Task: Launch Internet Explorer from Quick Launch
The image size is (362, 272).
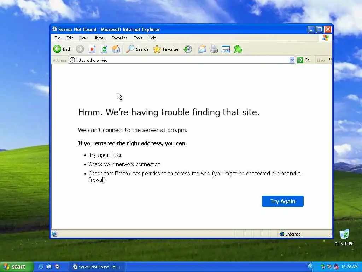Action: (41, 267)
